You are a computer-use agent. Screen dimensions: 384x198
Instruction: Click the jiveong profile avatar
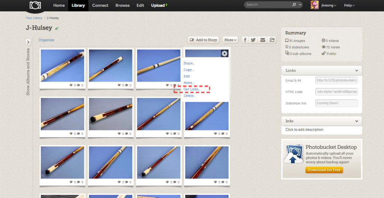pyautogui.click(x=315, y=5)
